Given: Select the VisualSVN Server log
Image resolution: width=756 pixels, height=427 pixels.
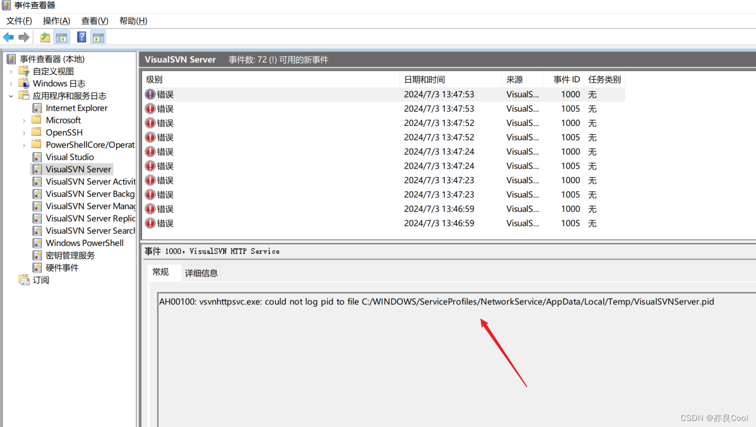Looking at the screenshot, I should click(79, 169).
